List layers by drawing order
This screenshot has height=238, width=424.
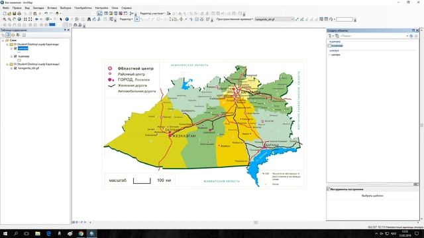(3, 35)
